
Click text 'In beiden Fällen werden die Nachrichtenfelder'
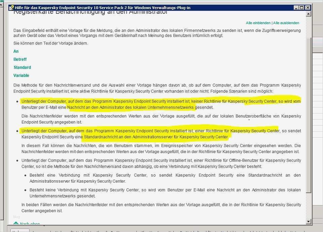coord(161,208)
